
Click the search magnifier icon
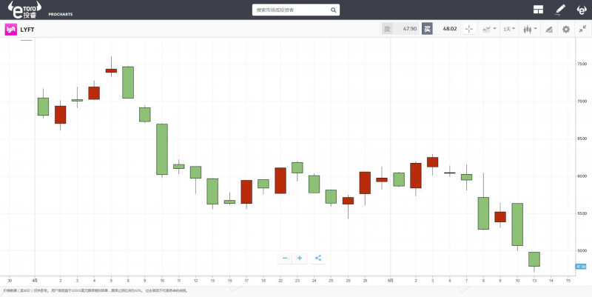[334, 10]
